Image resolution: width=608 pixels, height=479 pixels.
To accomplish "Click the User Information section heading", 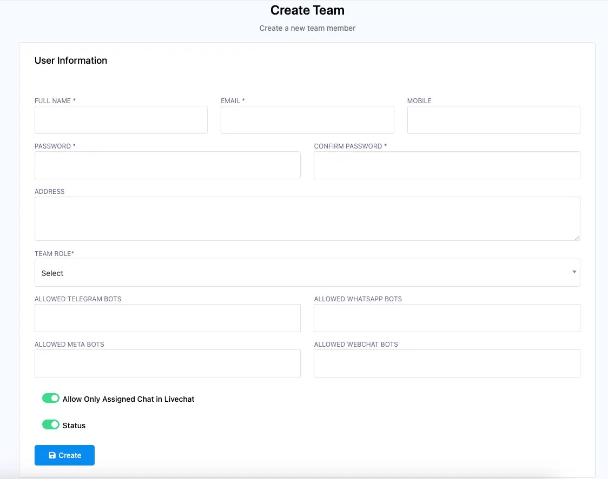I will click(x=71, y=60).
